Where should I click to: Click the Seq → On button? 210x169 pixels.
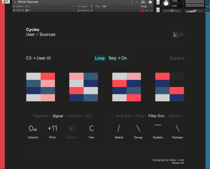click(118, 58)
